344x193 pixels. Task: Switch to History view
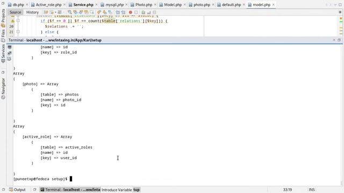[x=32, y=12]
